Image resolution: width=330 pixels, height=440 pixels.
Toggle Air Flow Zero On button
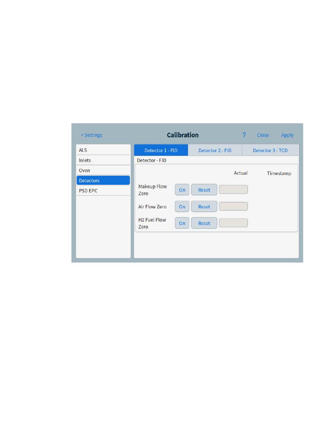[x=182, y=207]
